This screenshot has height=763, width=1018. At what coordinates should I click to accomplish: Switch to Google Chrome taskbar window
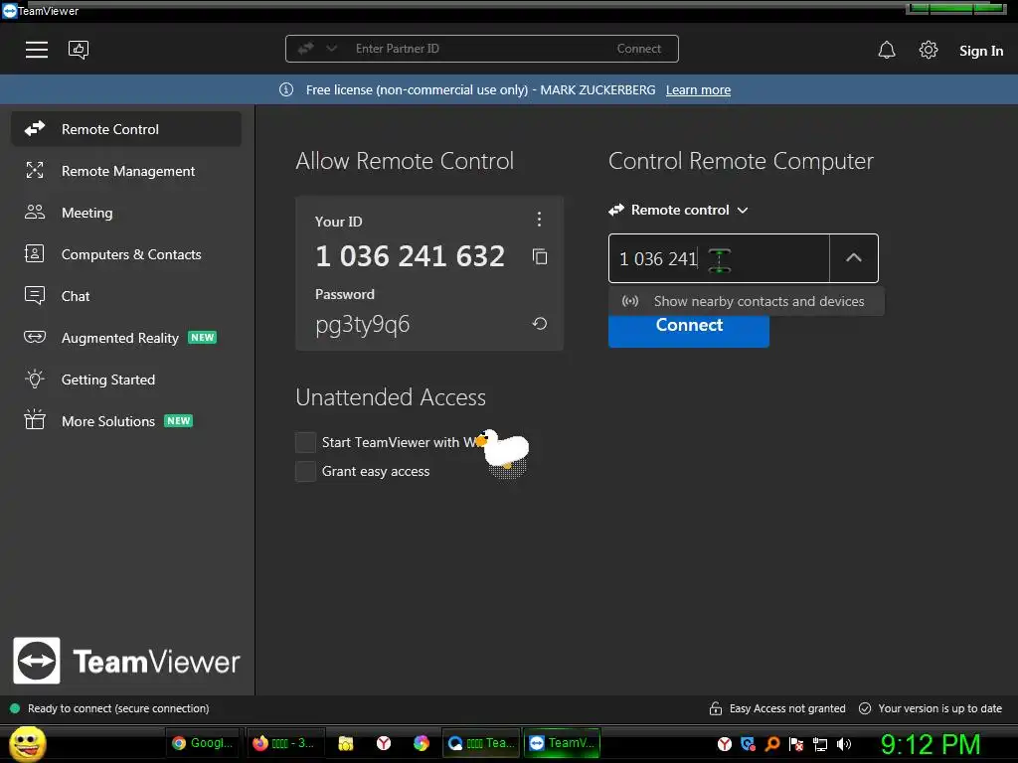[203, 743]
